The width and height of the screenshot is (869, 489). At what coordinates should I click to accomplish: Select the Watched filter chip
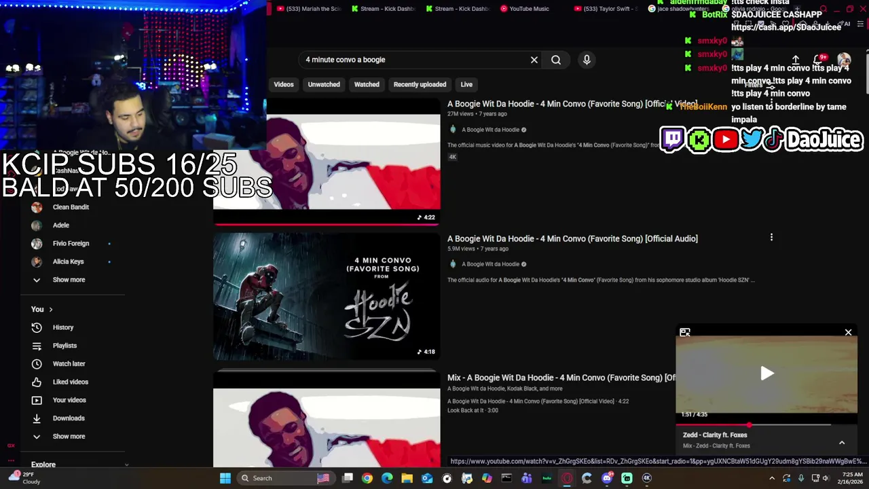click(367, 84)
